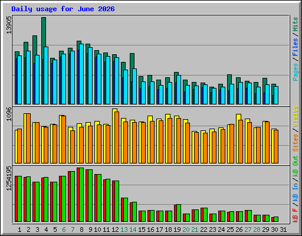Click day label 22 on x-axis

[203, 230]
